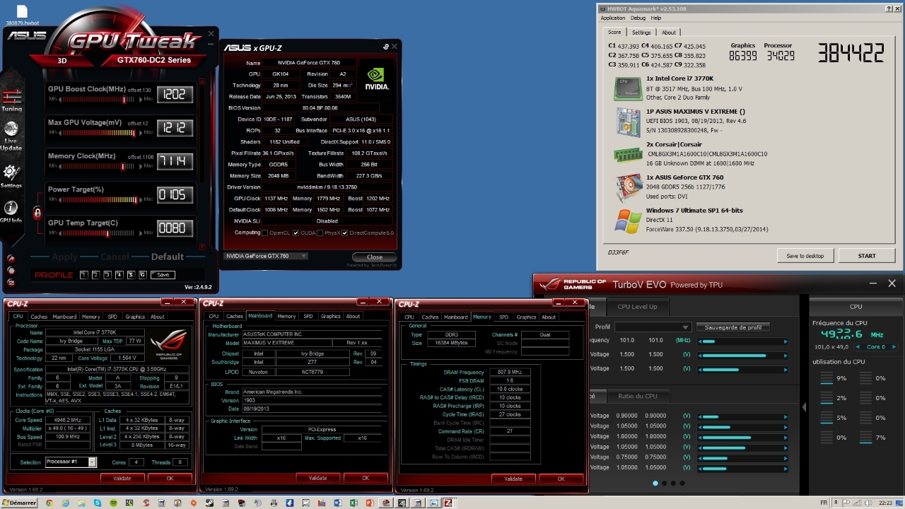Open Settings gear in GPU Tweak sidebar
The height and width of the screenshot is (509, 905).
click(11, 175)
